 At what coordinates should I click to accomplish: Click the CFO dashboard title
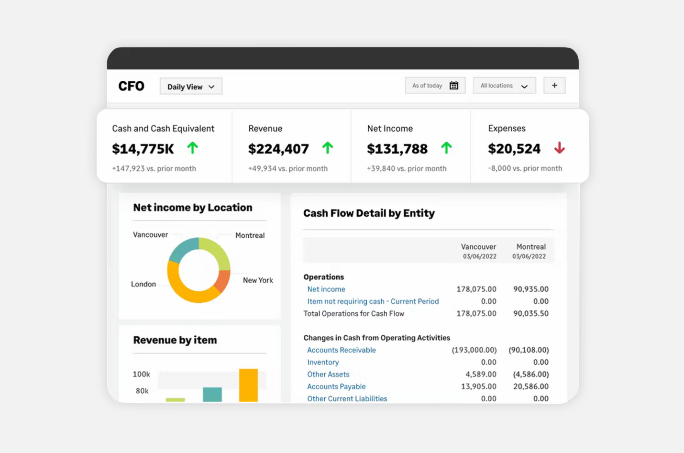[x=131, y=86]
